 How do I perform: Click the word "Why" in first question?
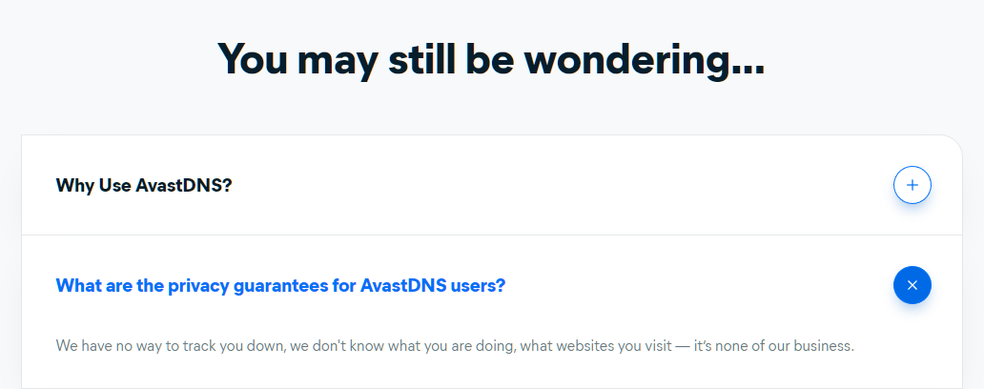74,185
